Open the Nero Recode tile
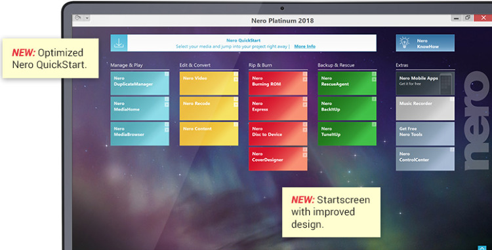This screenshot has width=492, height=250. 209,108
